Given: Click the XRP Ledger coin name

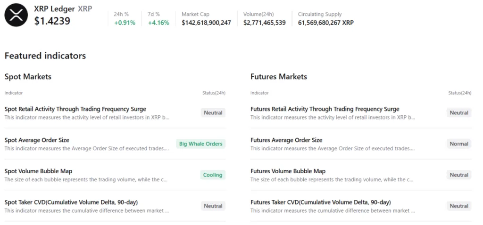Looking at the screenshot, I should click(55, 8).
